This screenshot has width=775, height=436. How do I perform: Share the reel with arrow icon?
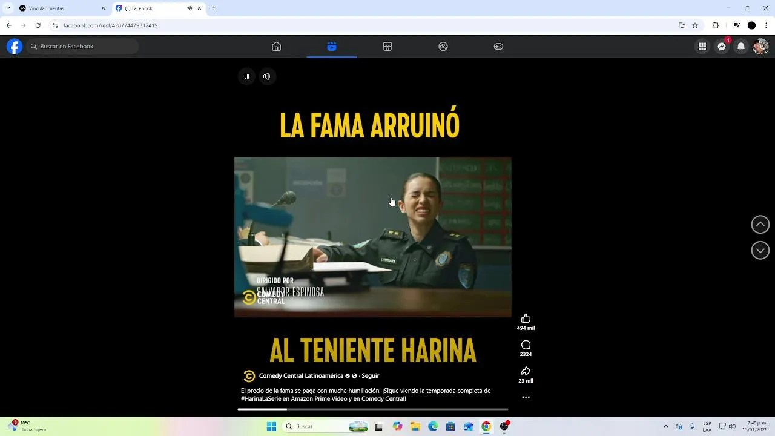coord(526,371)
